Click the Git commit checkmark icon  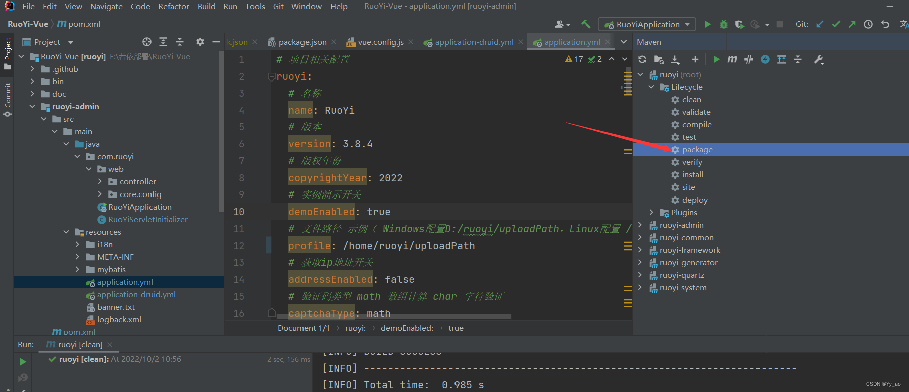(x=836, y=24)
